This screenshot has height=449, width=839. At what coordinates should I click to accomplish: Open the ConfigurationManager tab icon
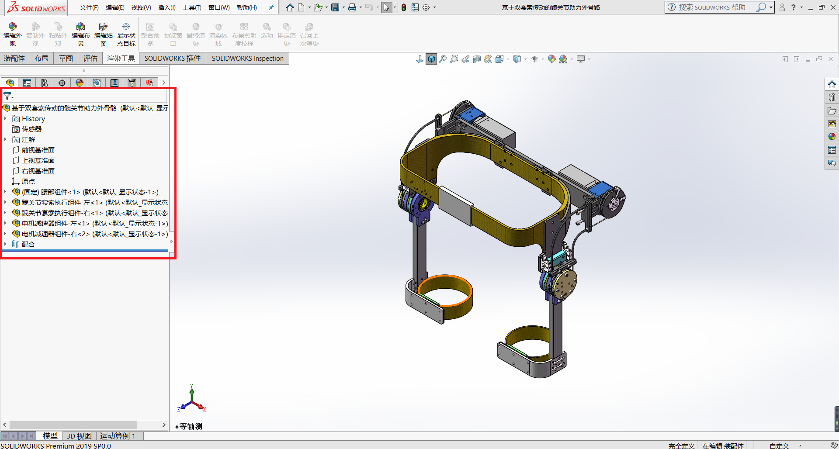point(45,83)
